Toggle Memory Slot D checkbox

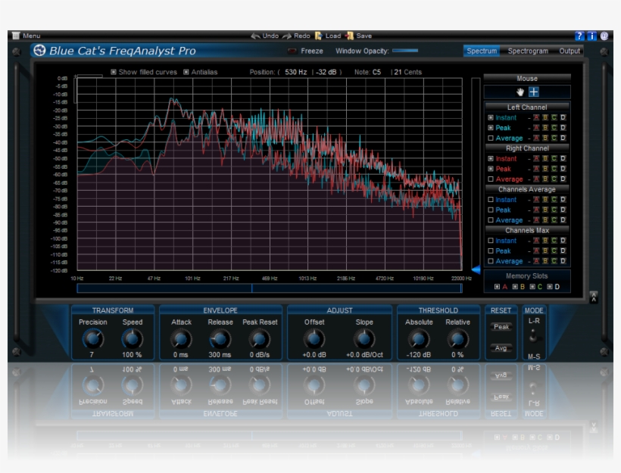(550, 287)
